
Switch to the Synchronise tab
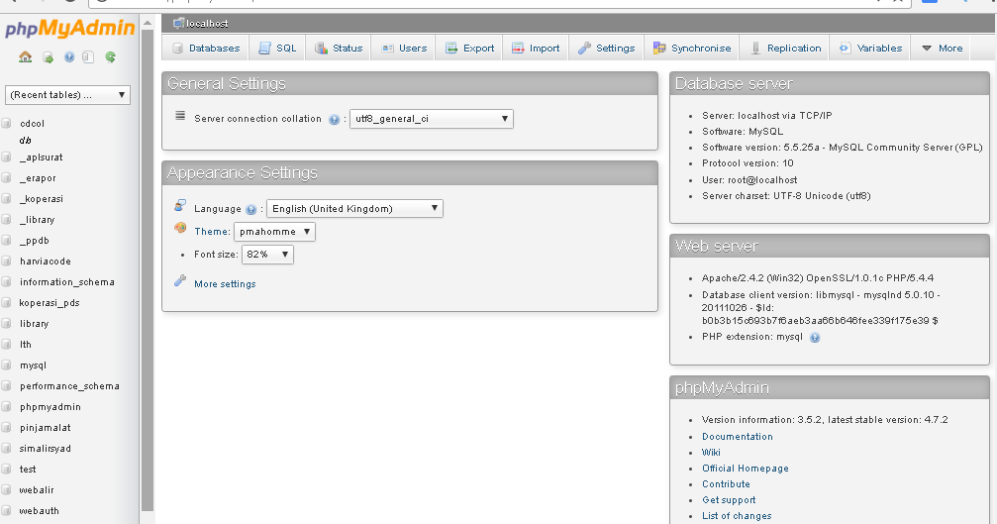pos(692,49)
